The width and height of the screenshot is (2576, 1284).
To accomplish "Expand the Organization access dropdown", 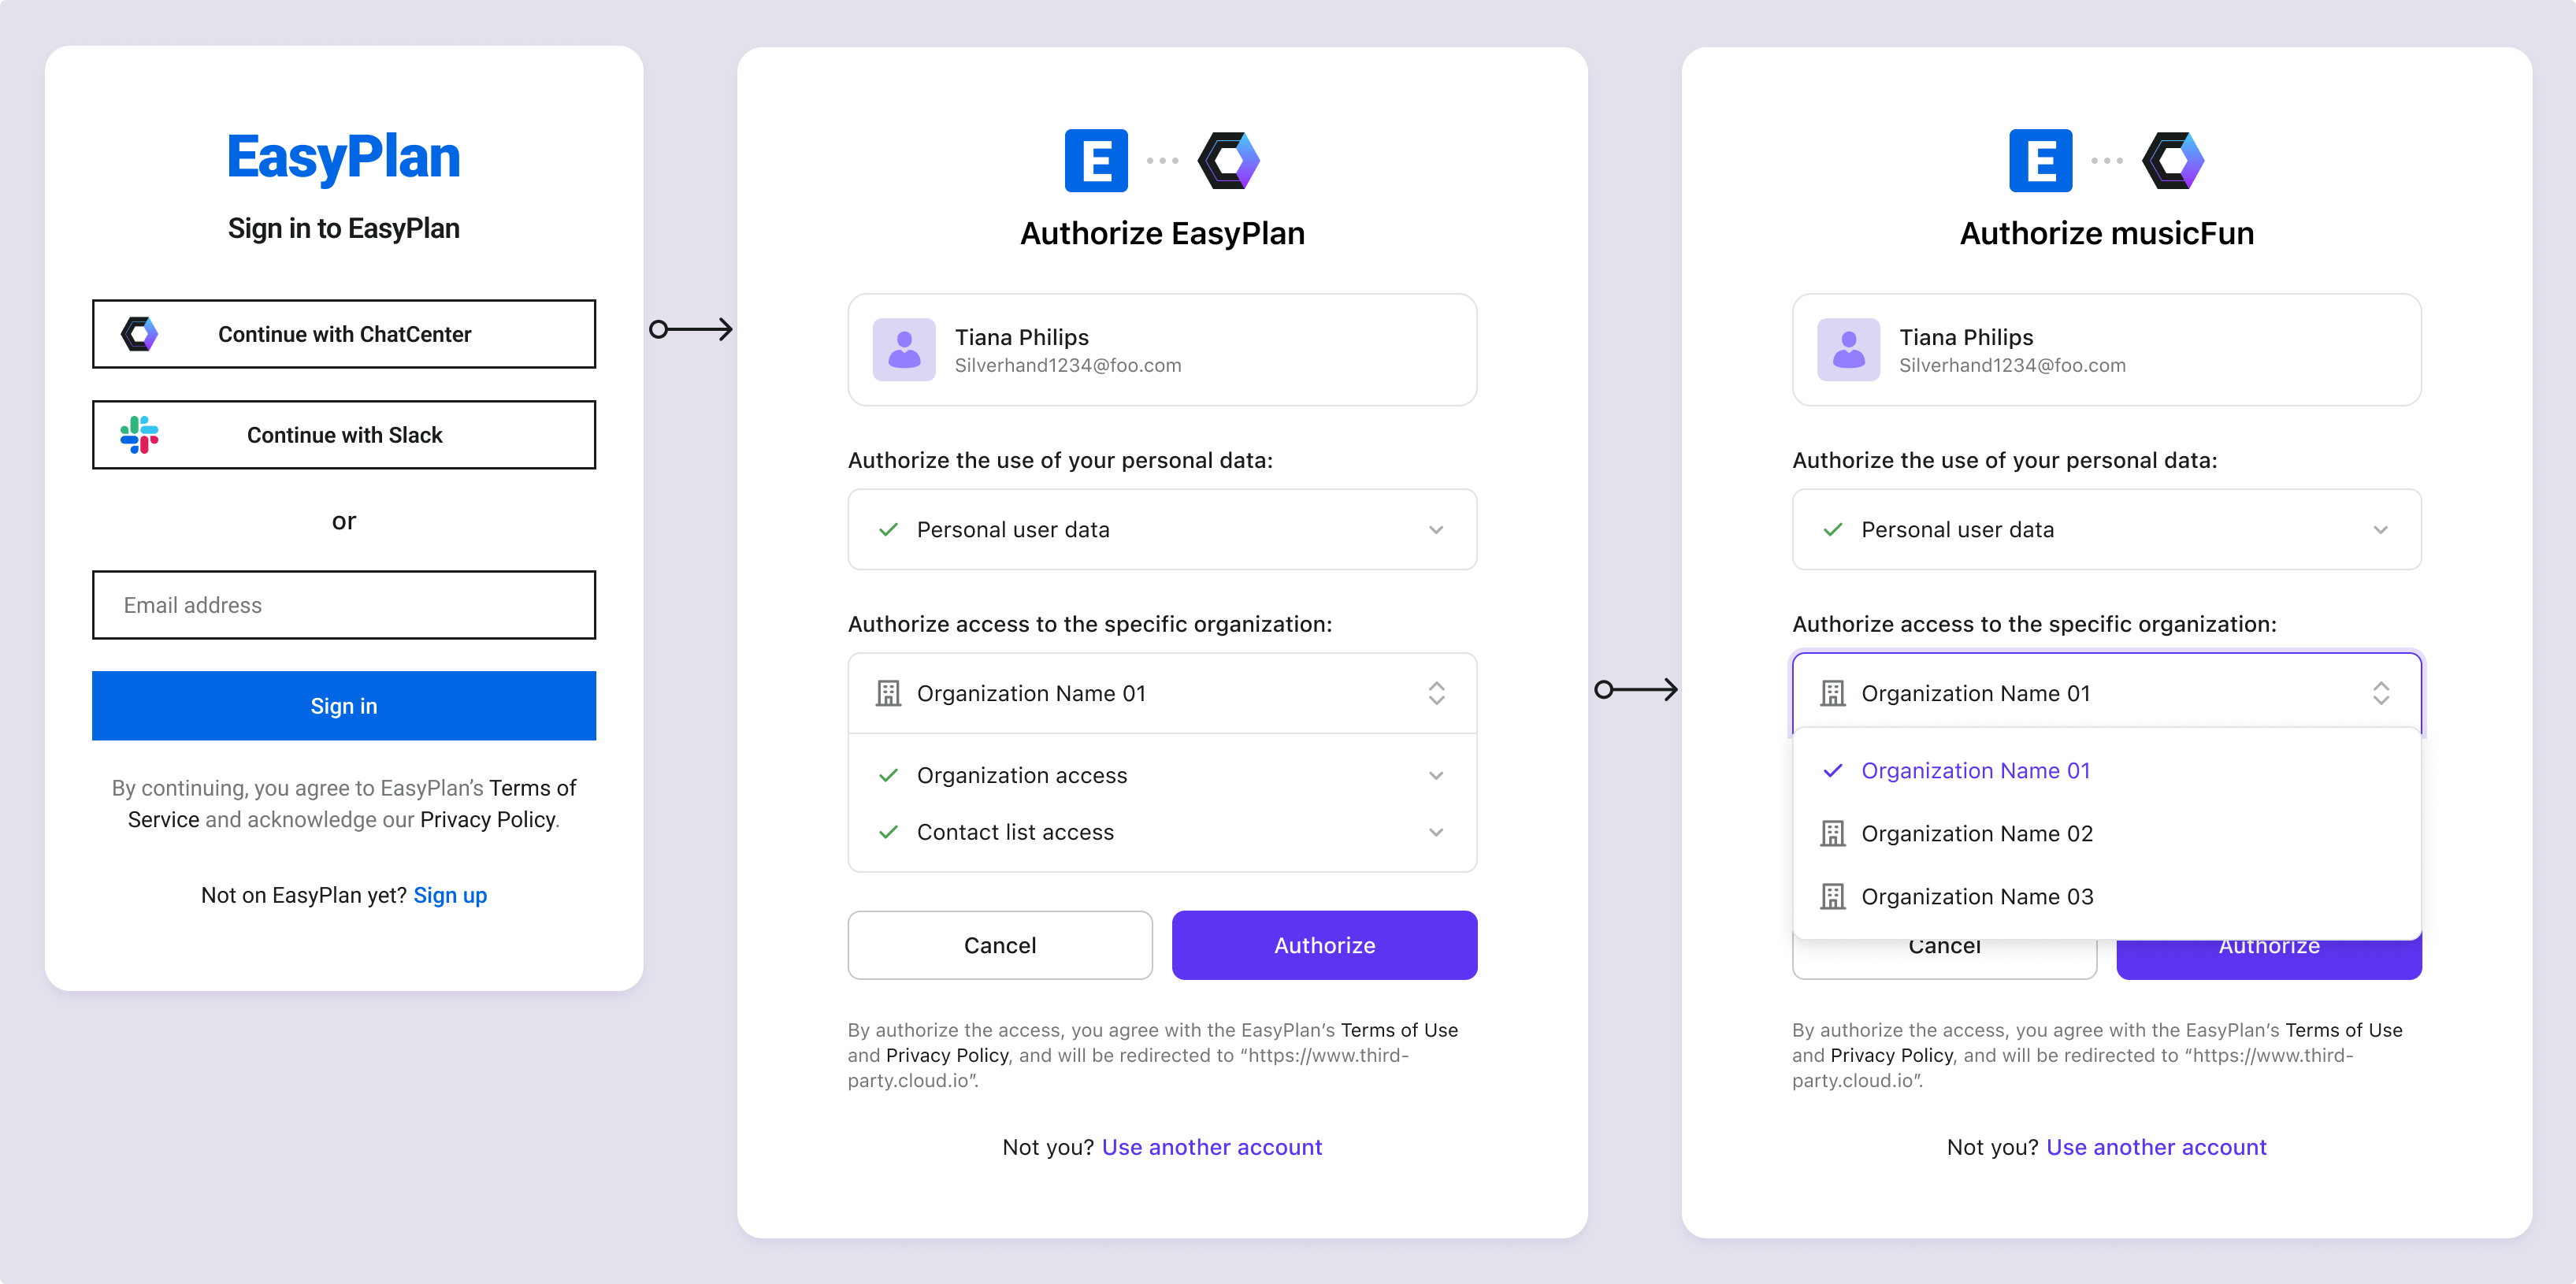I will (x=1433, y=774).
